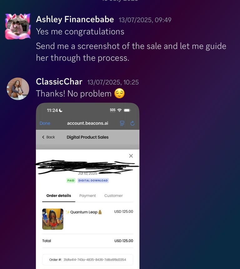Open Ashley Financebabe's profile avatar
The width and height of the screenshot is (240, 269).
[x=18, y=26]
